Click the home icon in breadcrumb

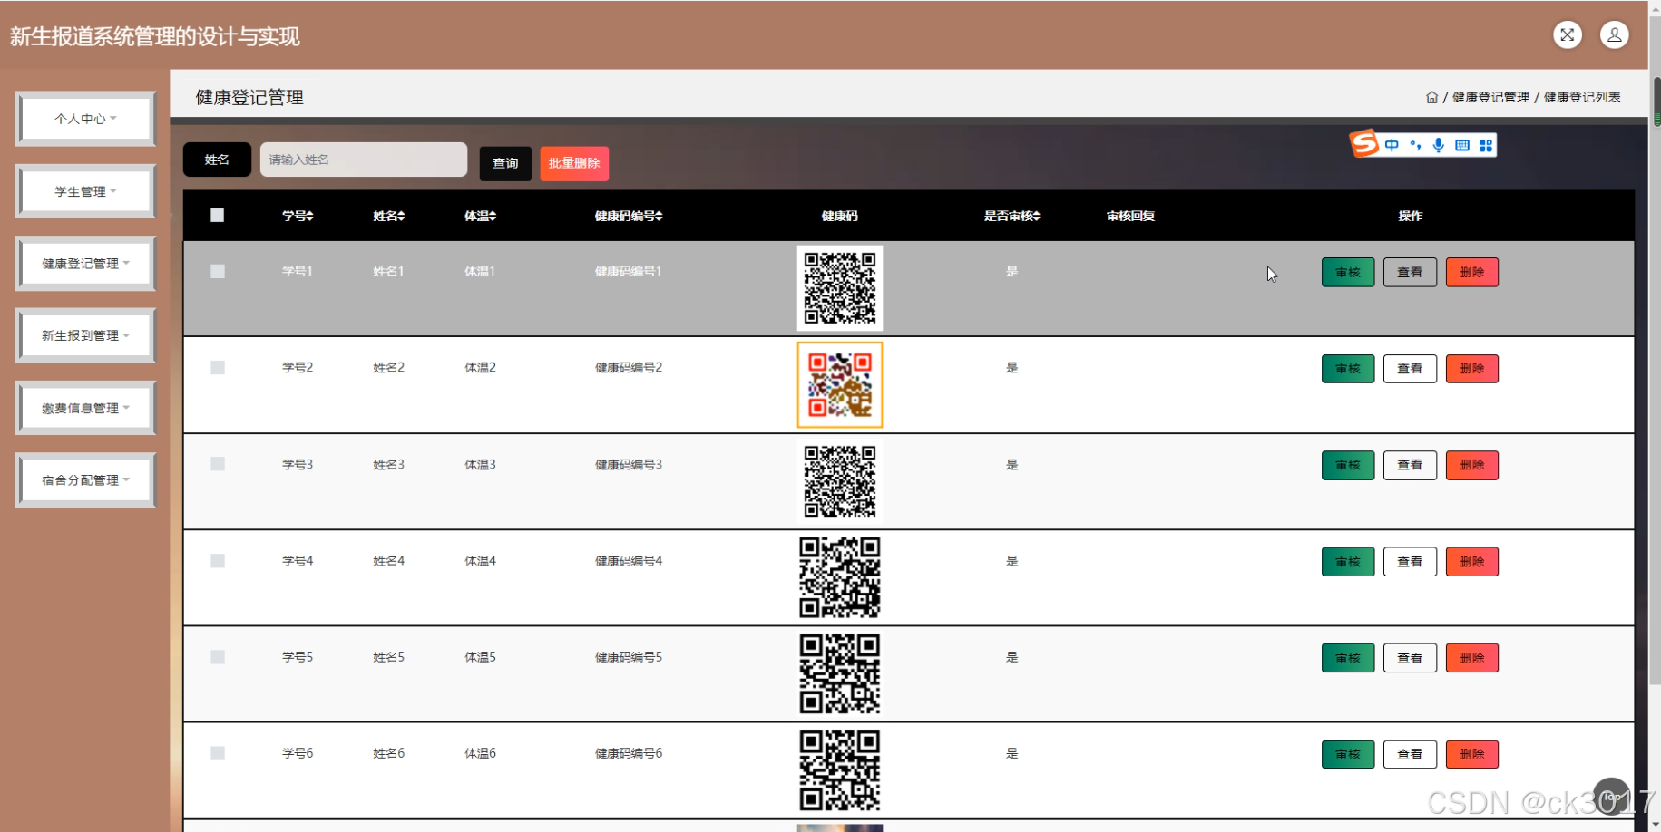(x=1431, y=97)
